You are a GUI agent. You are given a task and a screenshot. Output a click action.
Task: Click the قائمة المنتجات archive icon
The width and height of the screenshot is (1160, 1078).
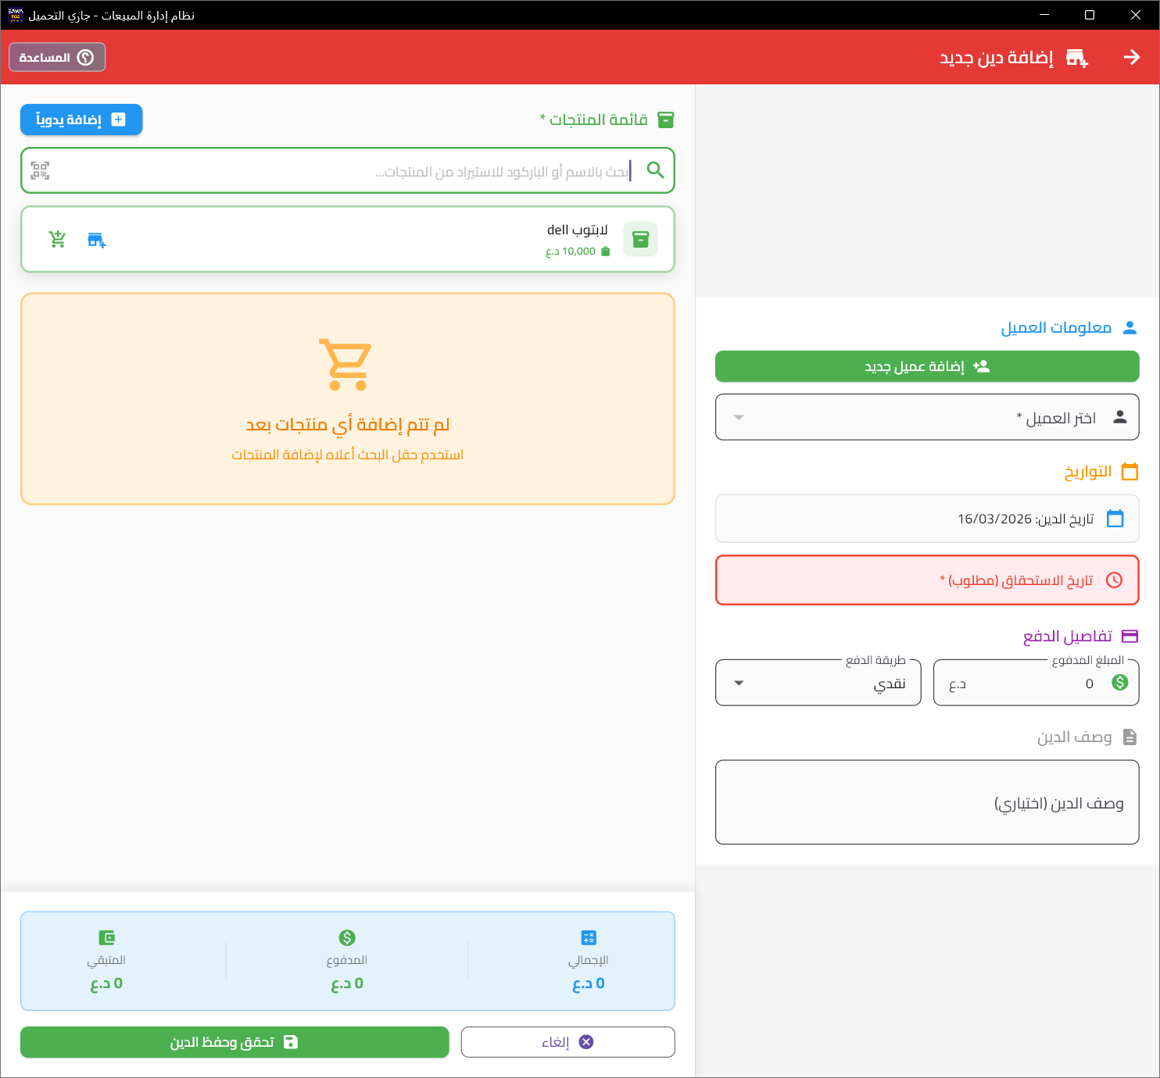tap(666, 120)
